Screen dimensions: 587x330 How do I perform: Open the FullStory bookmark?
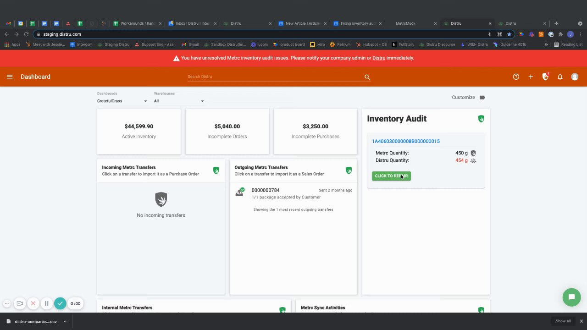click(x=403, y=44)
